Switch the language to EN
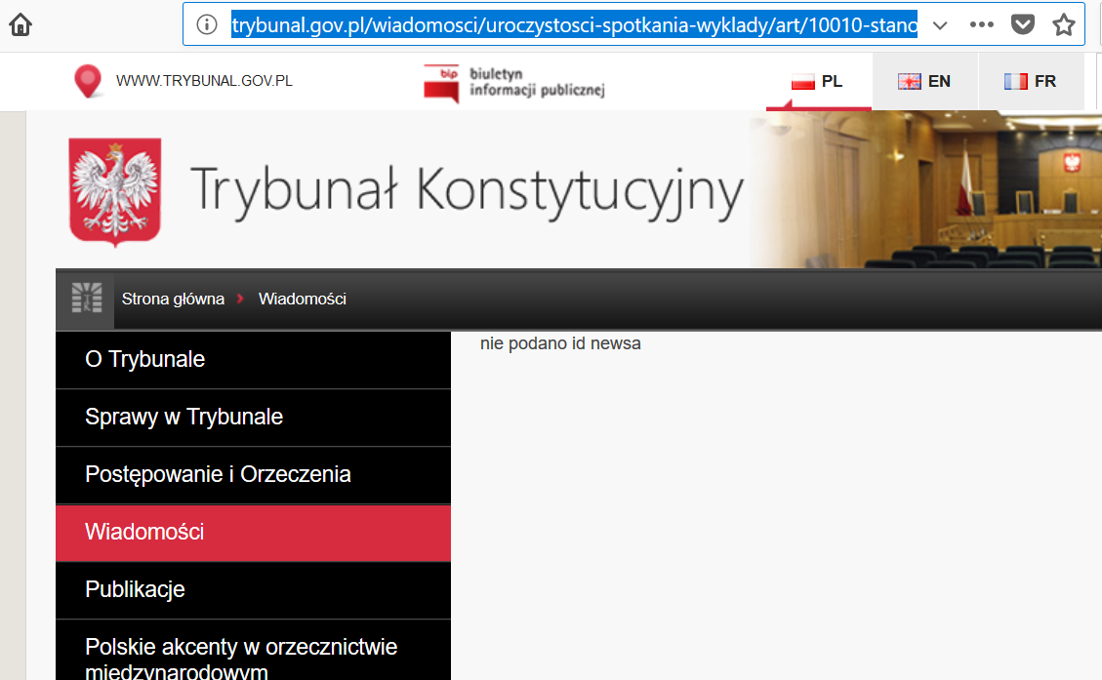The image size is (1102, 680). pos(924,82)
